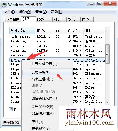Switch to the 应用程序 tab
This screenshot has height=131, width=118.
click(12, 20)
